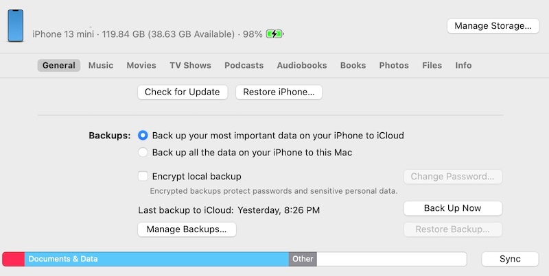
Task: Open the Movies tab
Action: tap(141, 66)
